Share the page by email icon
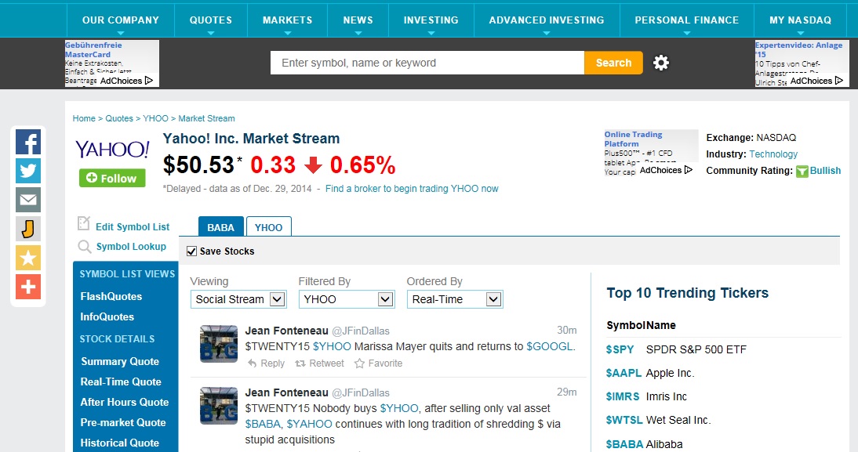858x452 pixels. pyautogui.click(x=28, y=200)
